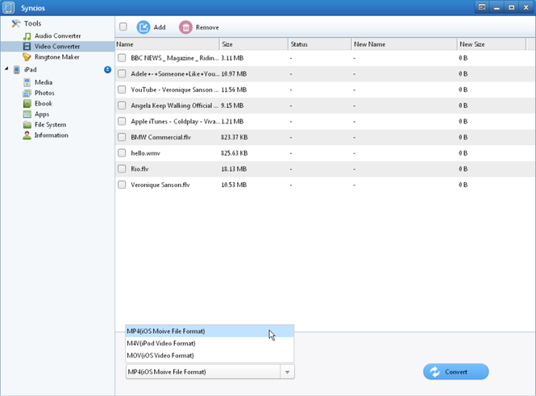The height and width of the screenshot is (396, 536).
Task: Check the Rio.flv checkbox
Action: 122,169
